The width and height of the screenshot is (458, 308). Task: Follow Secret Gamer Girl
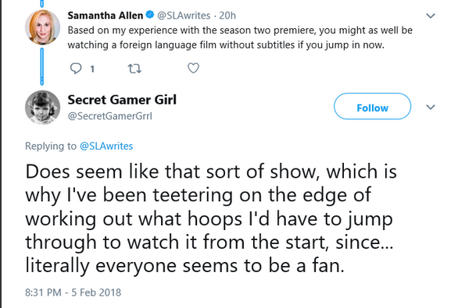(x=372, y=106)
